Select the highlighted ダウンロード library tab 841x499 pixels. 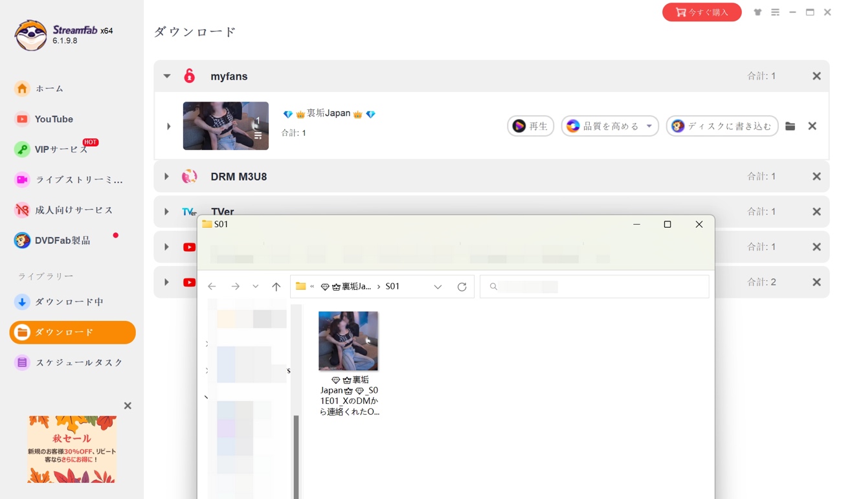(x=73, y=332)
